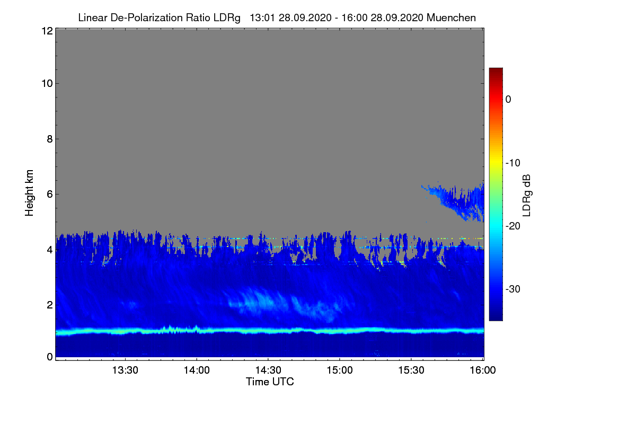Viewport: 636px width, 424px height.
Task: Click the 14:00 time tick label
Action: click(x=197, y=371)
